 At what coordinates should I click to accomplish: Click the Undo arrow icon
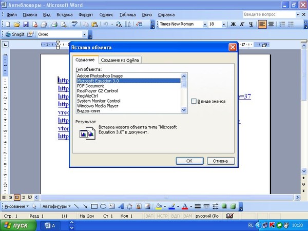click(x=106, y=24)
